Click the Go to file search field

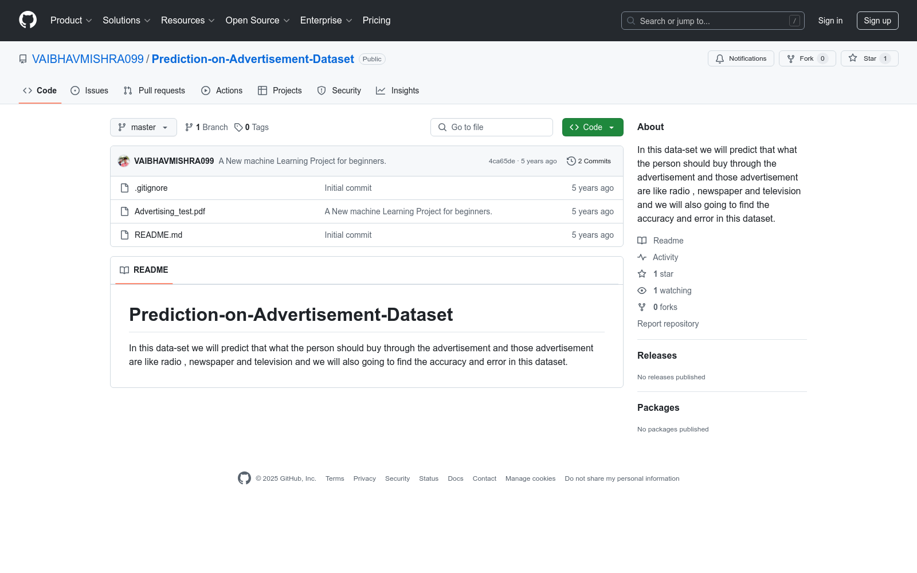click(x=492, y=127)
